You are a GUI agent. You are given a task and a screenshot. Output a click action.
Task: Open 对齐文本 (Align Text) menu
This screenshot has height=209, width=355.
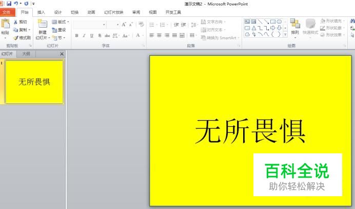213,30
